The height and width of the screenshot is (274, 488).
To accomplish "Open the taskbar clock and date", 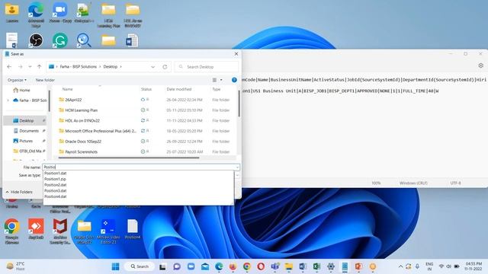I will (x=473, y=266).
